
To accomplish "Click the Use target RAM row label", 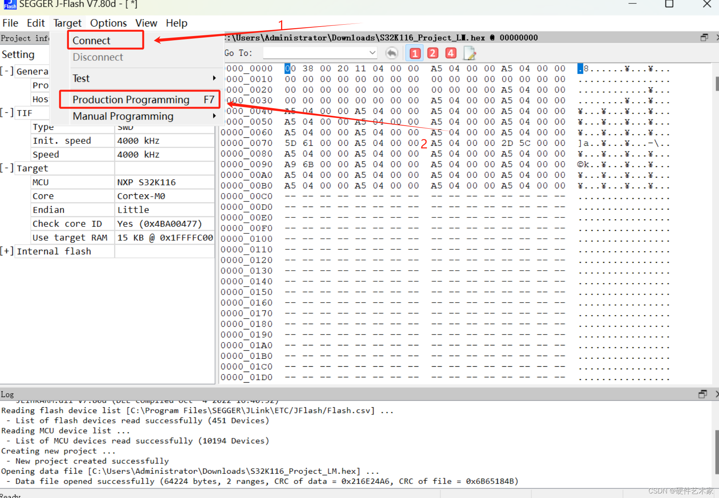I will pyautogui.click(x=70, y=238).
